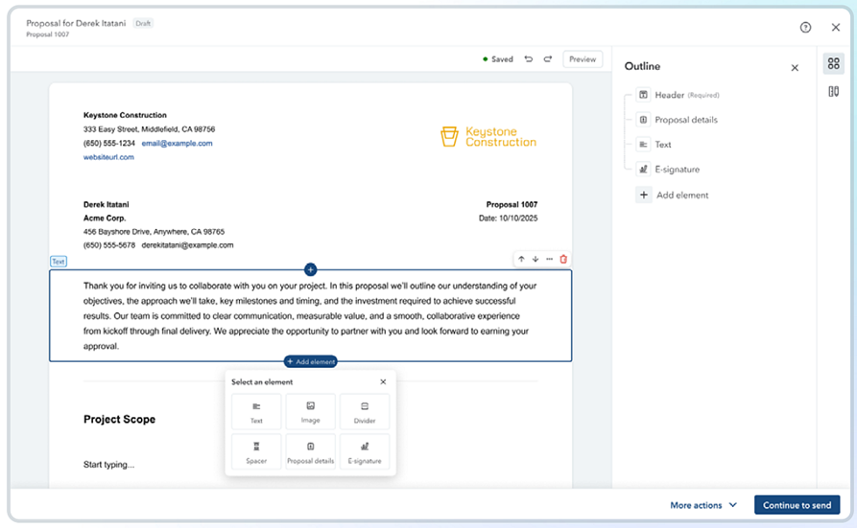857x528 pixels.
Task: Click the plus circle above text block
Action: pyautogui.click(x=310, y=270)
